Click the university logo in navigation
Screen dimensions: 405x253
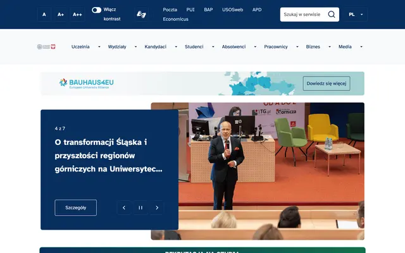(46, 47)
